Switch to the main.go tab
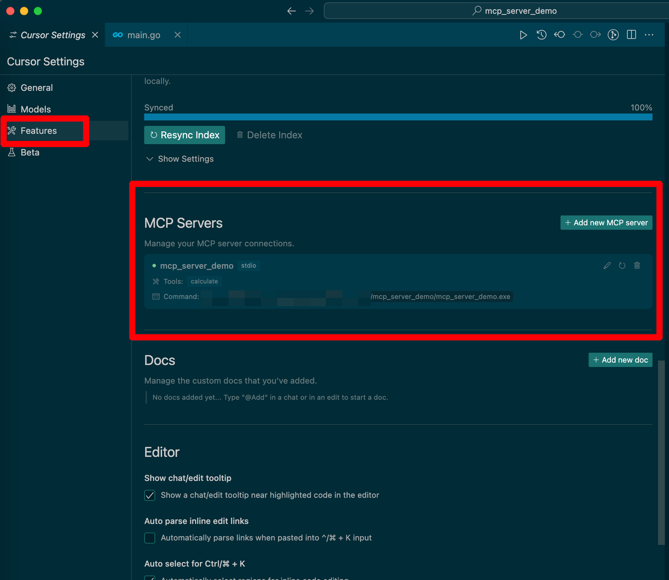Screen dimensions: 669x580 coord(144,35)
